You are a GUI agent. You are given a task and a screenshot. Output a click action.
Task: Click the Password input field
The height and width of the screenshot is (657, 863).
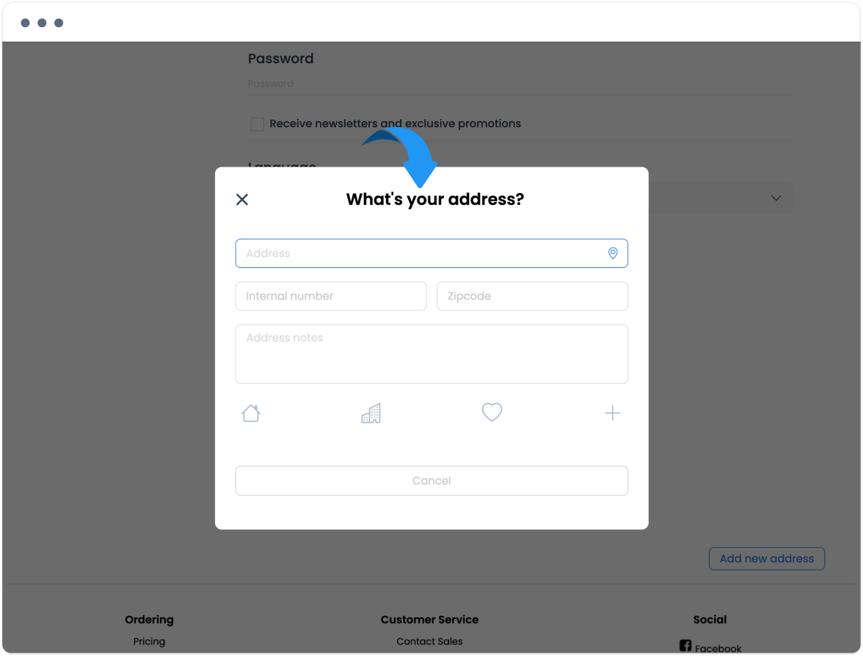point(520,84)
